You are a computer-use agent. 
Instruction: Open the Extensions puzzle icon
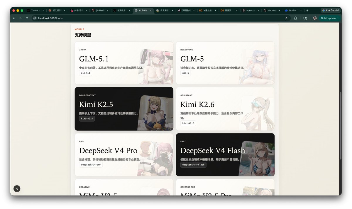(x=295, y=18)
